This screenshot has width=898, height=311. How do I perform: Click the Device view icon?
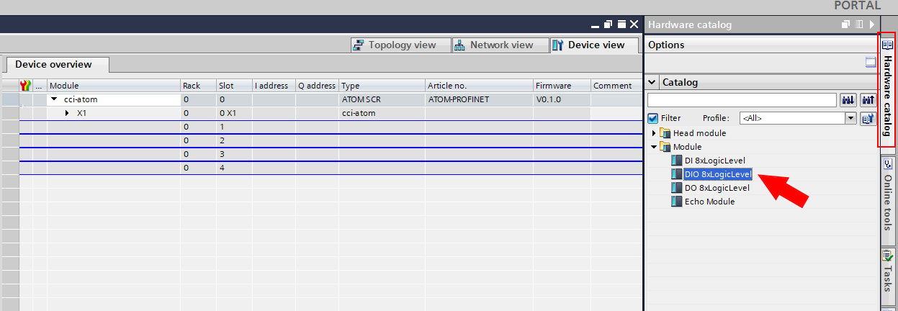click(558, 45)
